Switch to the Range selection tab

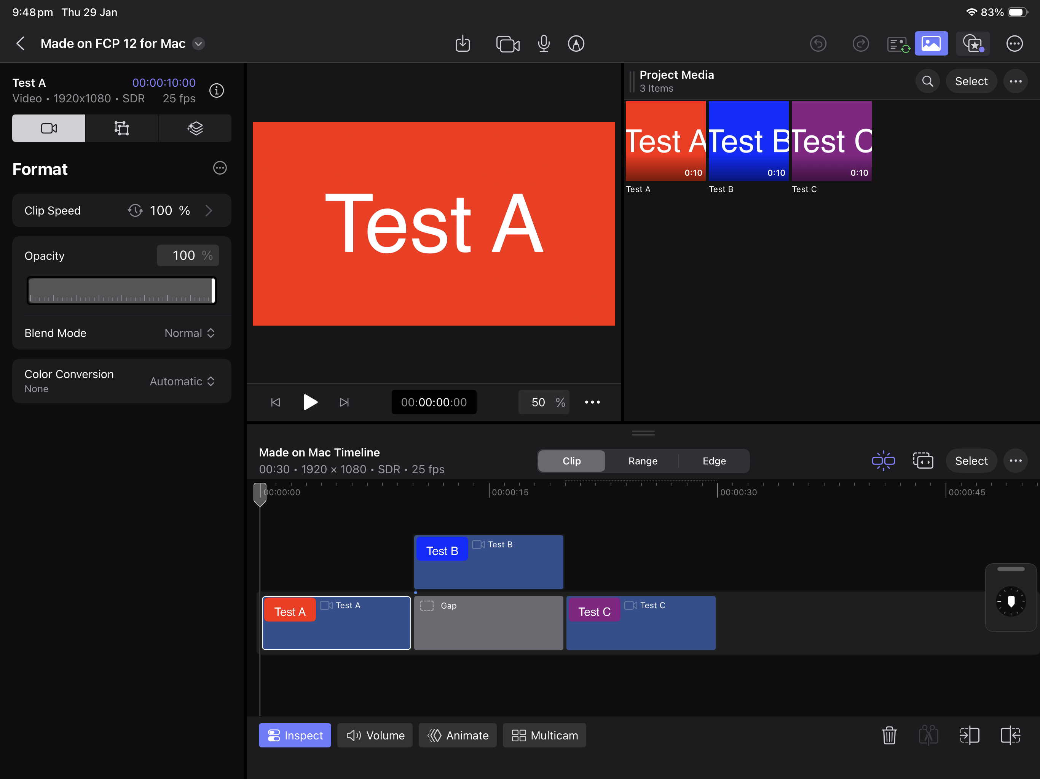pyautogui.click(x=643, y=461)
